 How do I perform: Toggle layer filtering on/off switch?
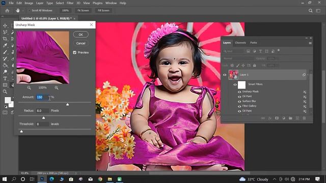pyautogui.click(x=279, y=50)
